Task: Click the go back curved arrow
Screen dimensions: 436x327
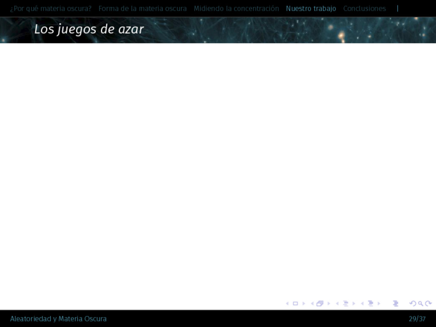Action: (x=413, y=304)
